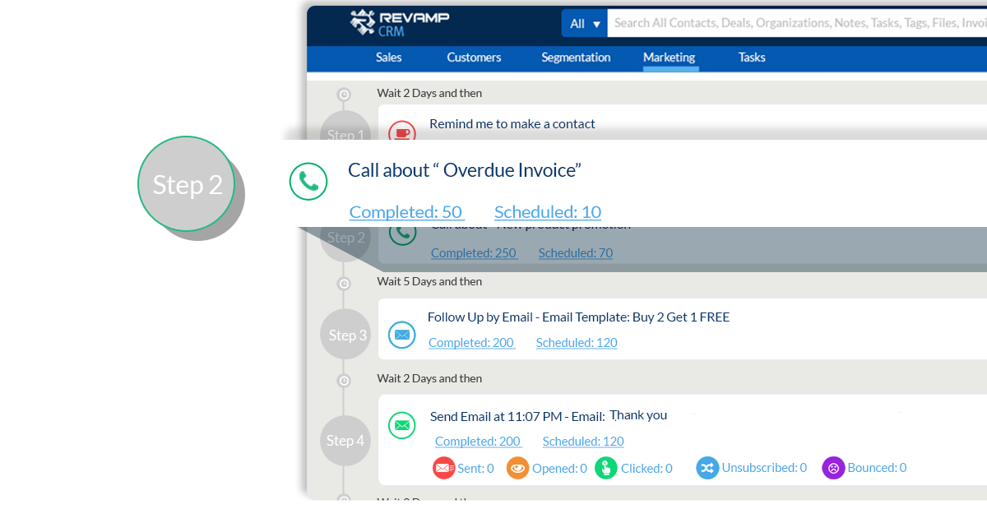Open the Sent: 0 stat
Viewport: 987px width, 509px height.
(x=476, y=469)
